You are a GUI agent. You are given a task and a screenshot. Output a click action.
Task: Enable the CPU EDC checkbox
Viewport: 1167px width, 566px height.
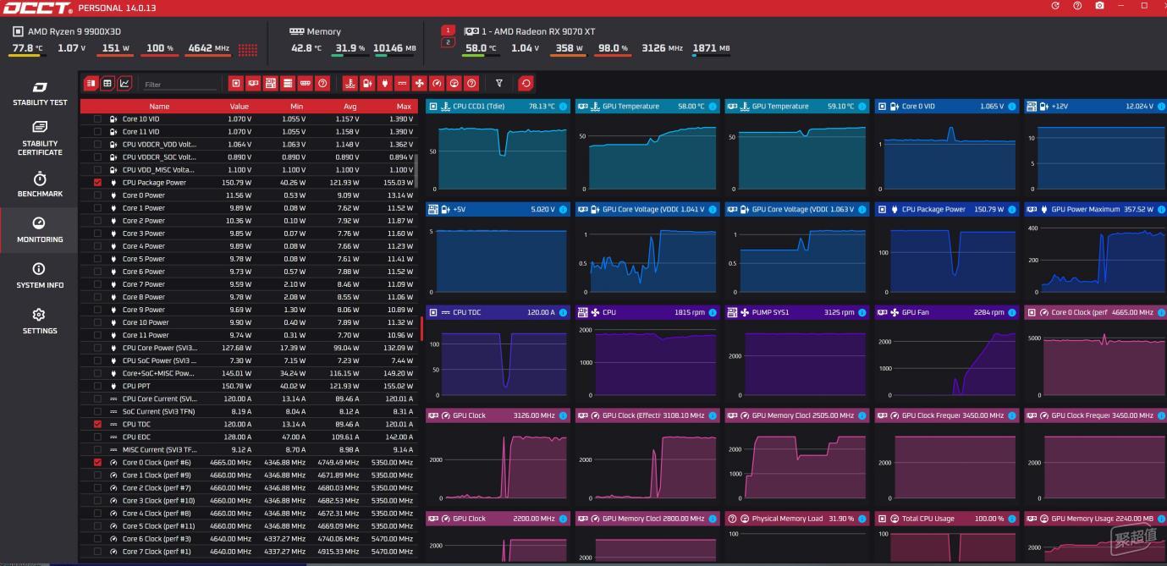click(x=97, y=437)
